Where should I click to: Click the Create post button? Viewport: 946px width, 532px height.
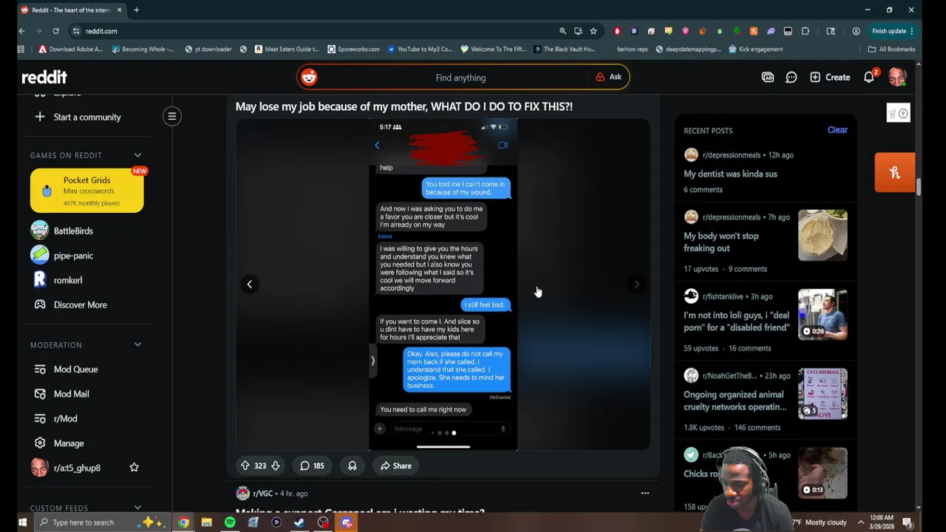pyautogui.click(x=829, y=77)
